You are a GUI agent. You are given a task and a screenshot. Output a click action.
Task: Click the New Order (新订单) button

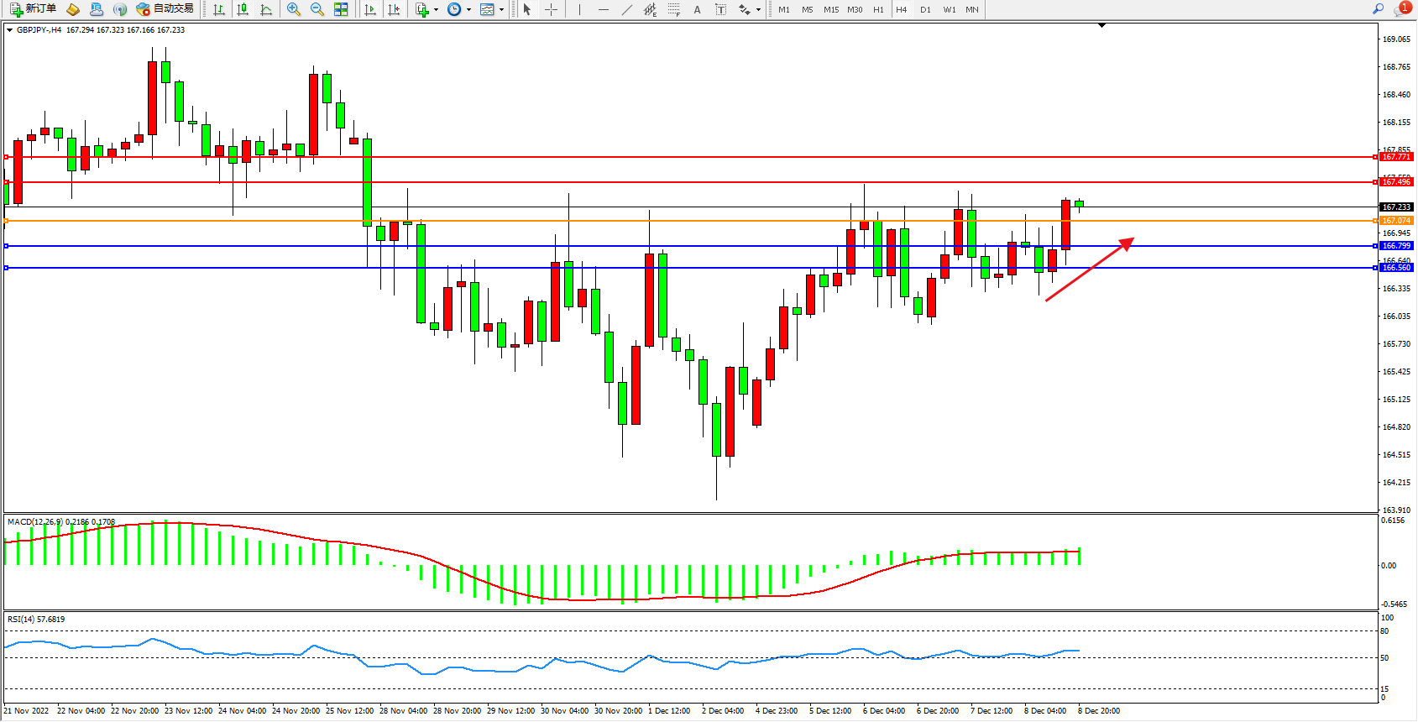[x=34, y=9]
